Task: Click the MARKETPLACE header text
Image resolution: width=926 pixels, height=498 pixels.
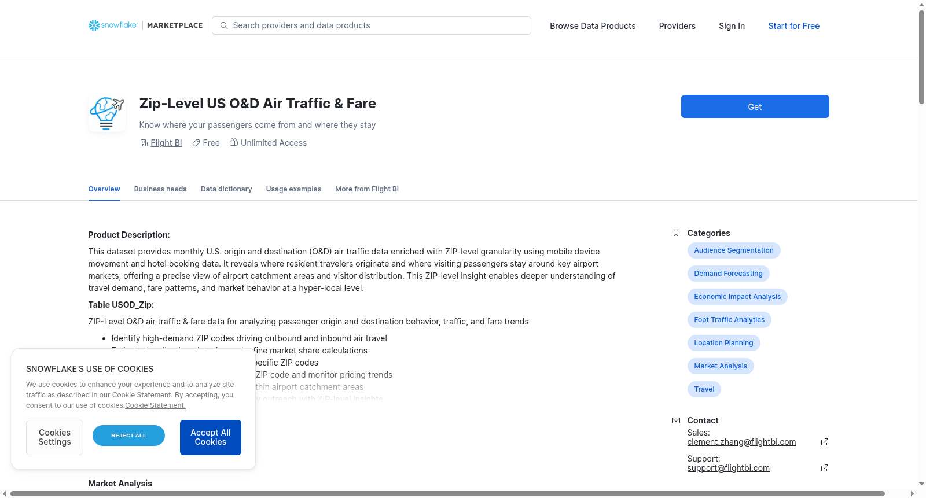Action: 175,25
